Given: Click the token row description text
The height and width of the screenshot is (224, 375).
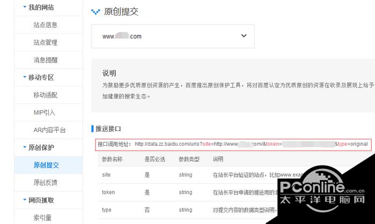Looking at the screenshot, I should 245,192.
